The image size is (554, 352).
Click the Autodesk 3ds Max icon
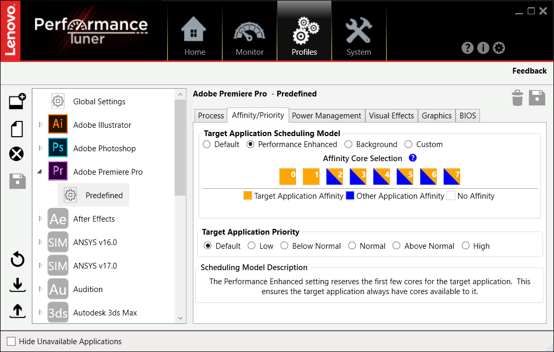[58, 312]
